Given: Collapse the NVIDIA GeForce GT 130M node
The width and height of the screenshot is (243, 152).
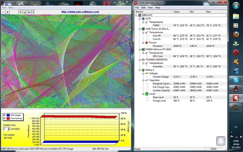Looking at the screenshot, I should pyautogui.click(x=139, y=49).
